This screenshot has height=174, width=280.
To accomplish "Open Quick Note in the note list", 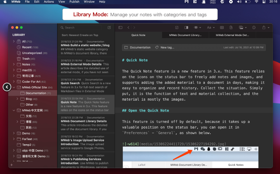I will (x=86, y=104).
